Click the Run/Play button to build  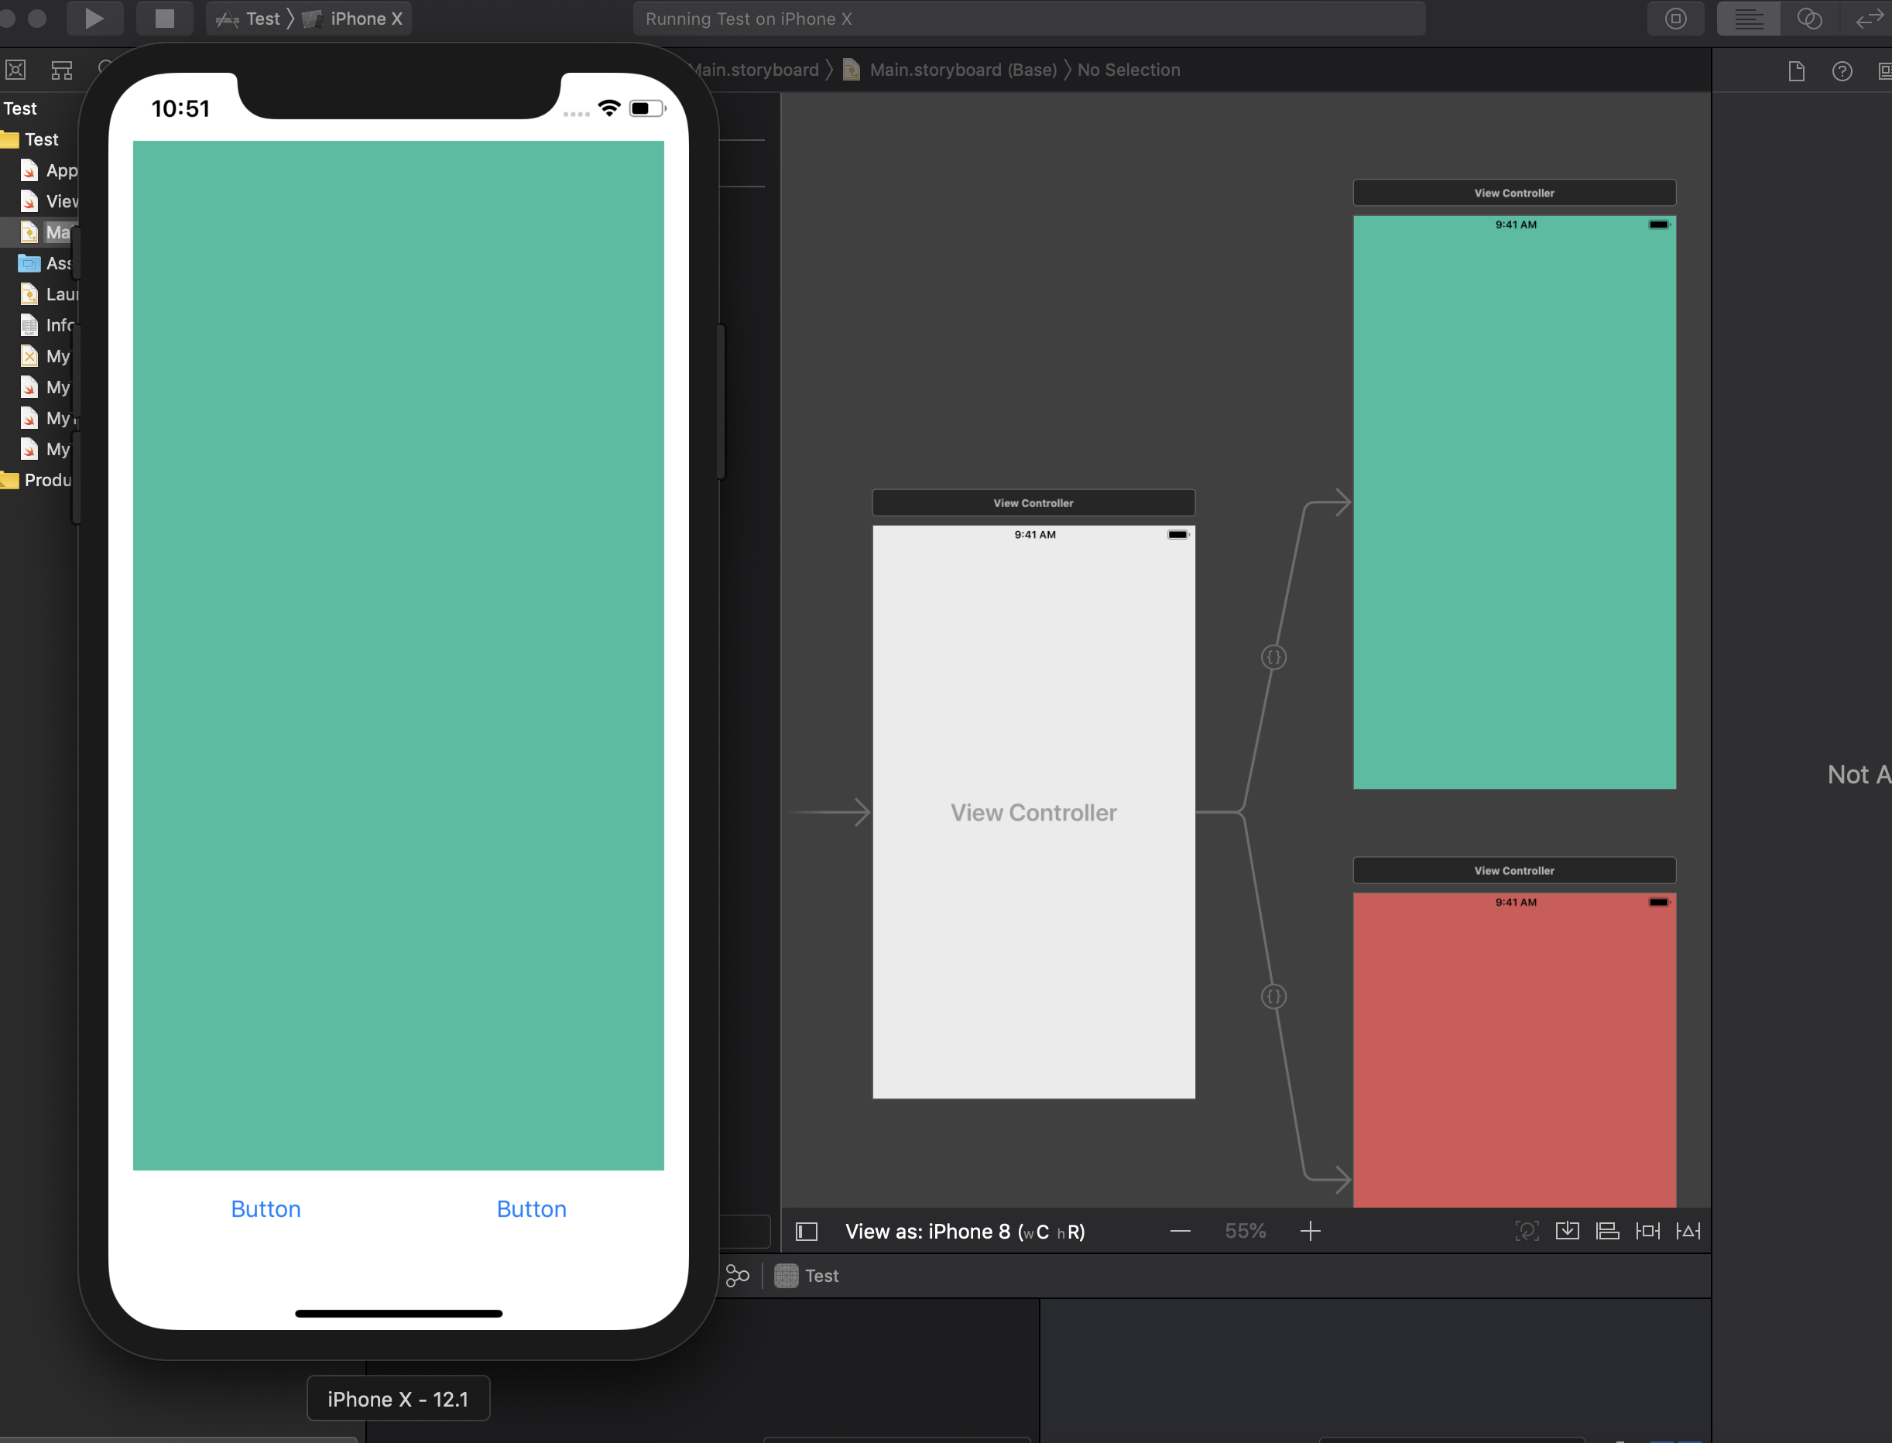[x=94, y=19]
